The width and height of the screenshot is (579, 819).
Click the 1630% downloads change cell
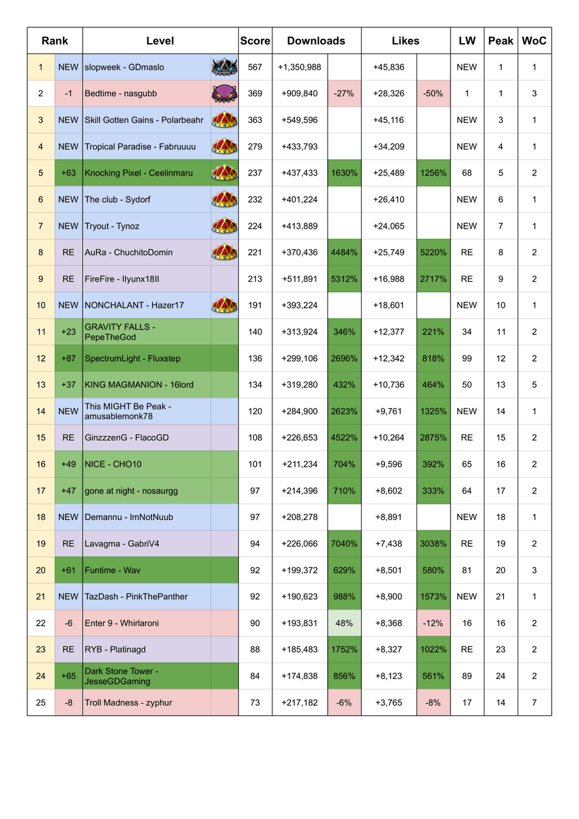click(344, 173)
